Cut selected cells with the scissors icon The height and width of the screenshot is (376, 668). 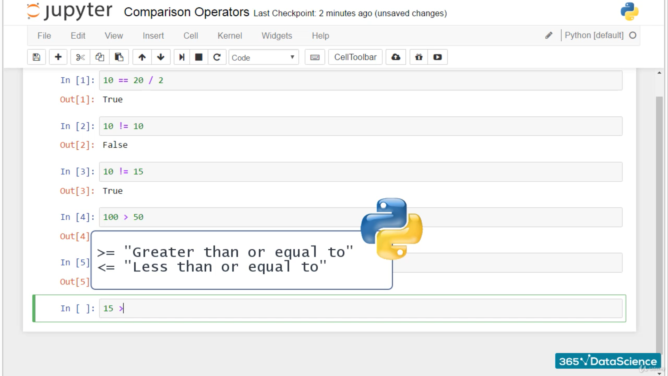point(80,57)
